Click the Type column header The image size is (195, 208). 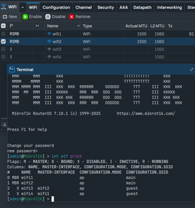pyautogui.click(x=102, y=26)
